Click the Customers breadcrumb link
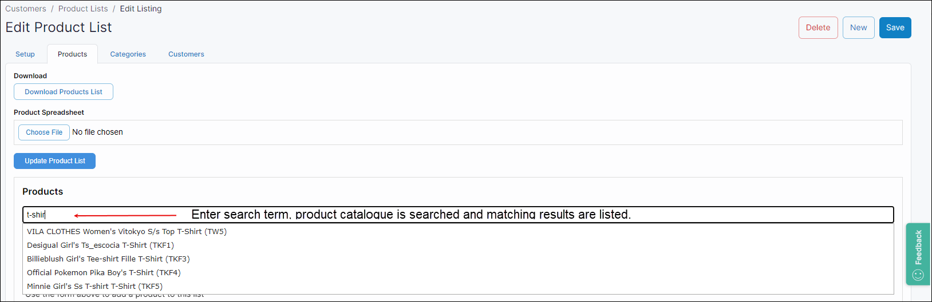This screenshot has width=932, height=302. click(x=26, y=9)
